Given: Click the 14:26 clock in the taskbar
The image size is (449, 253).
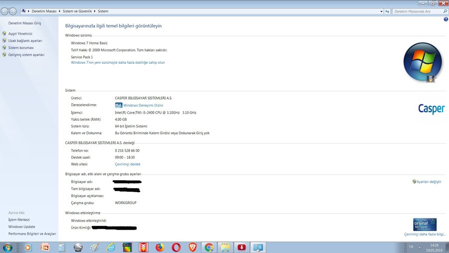Looking at the screenshot, I should [434, 245].
